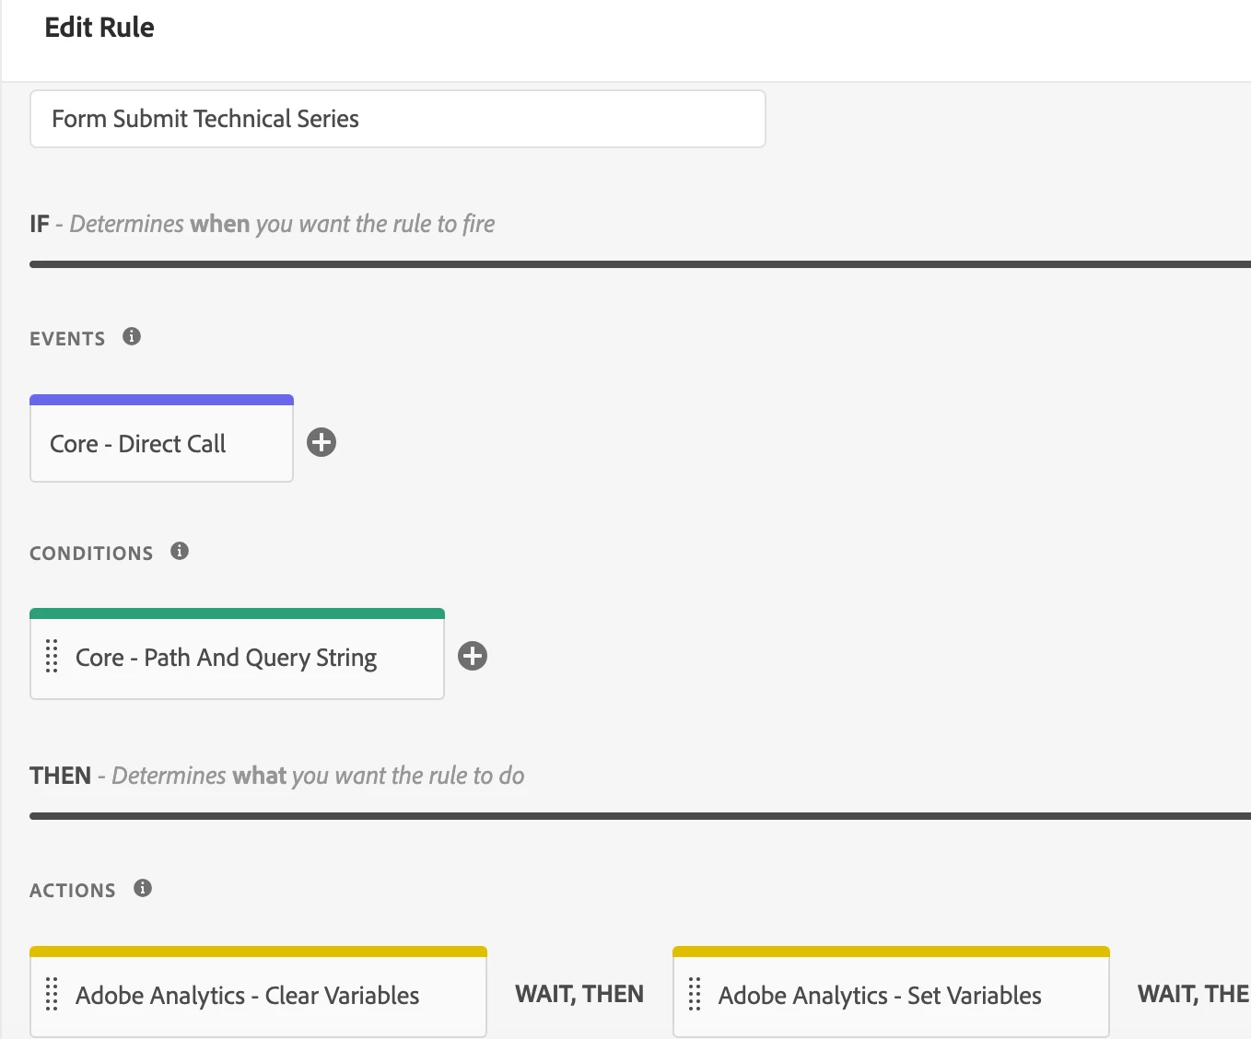
Task: Click the rule name field 'Form Submit Technical Series'
Action: [397, 119]
